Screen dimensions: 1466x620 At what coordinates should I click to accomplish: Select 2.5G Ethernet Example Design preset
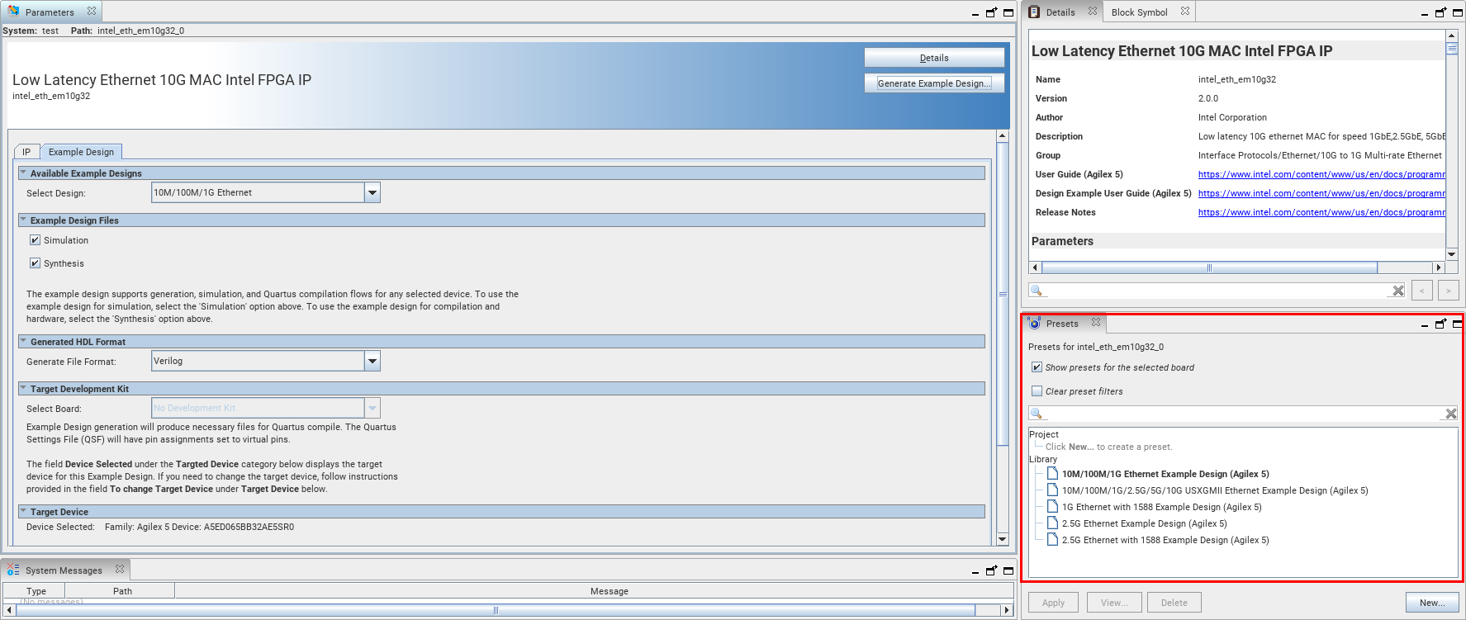[1145, 523]
